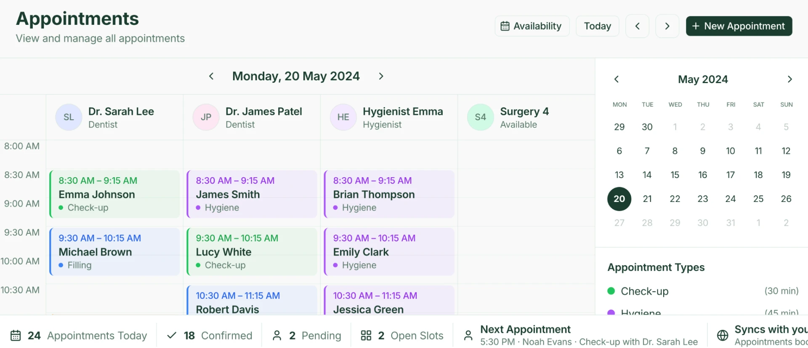Click the Dr. Sarah Lee column name
Image resolution: width=808 pixels, height=348 pixels.
(121, 112)
